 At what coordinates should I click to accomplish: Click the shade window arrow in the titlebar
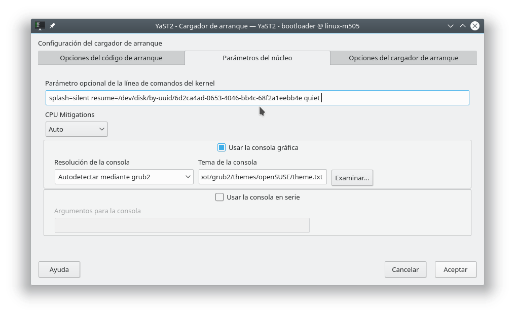462,25
